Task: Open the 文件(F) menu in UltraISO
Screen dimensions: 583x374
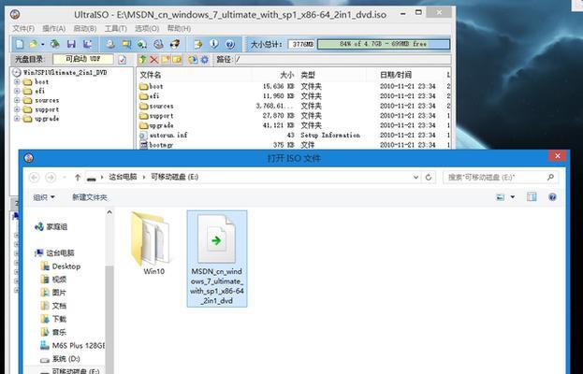Action: coord(23,29)
